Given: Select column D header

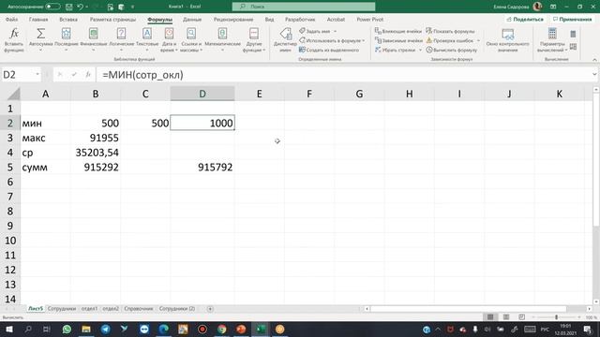Looking at the screenshot, I should (202, 94).
